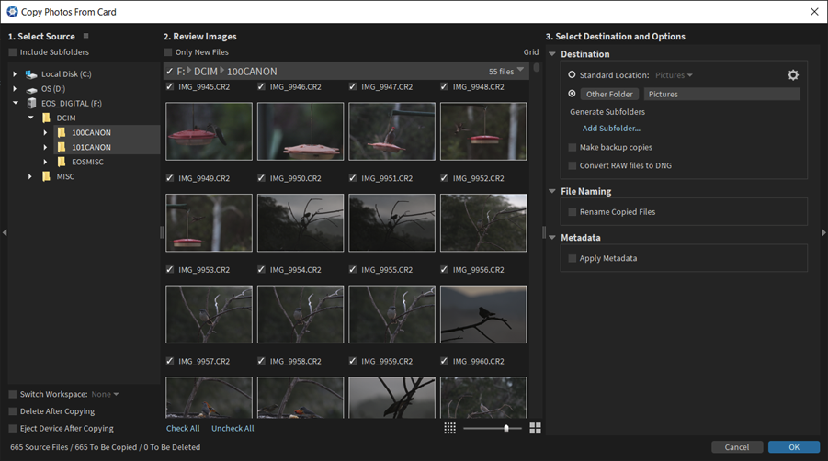Click the Cancel button
This screenshot has height=461, width=828.
pyautogui.click(x=737, y=446)
